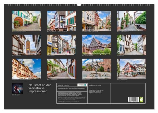This screenshot has width=158, height=113.
Task: Select the 'D-82008 Unterhaching' text
Action: (95, 93)
